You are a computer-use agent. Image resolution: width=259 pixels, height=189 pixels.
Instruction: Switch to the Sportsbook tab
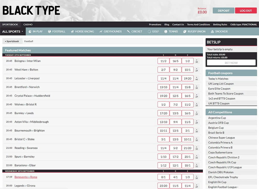(x=10, y=24)
